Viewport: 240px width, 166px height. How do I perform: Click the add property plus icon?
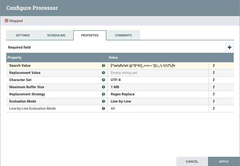(x=230, y=47)
